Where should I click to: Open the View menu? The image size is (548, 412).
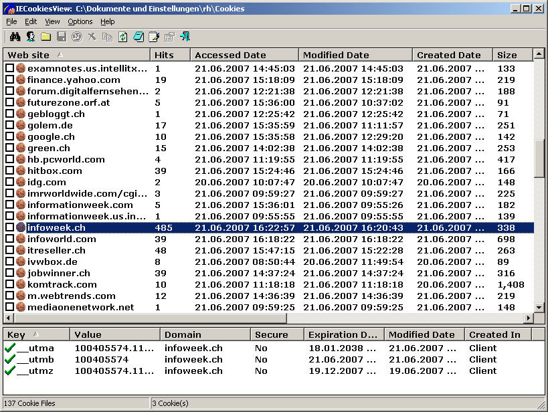[x=52, y=21]
